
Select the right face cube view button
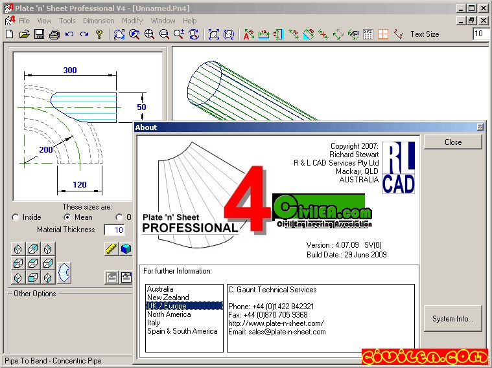(x=48, y=263)
